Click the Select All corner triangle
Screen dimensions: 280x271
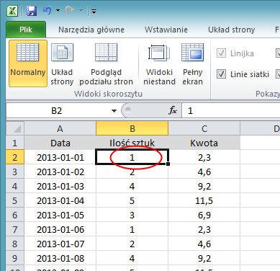[15, 128]
